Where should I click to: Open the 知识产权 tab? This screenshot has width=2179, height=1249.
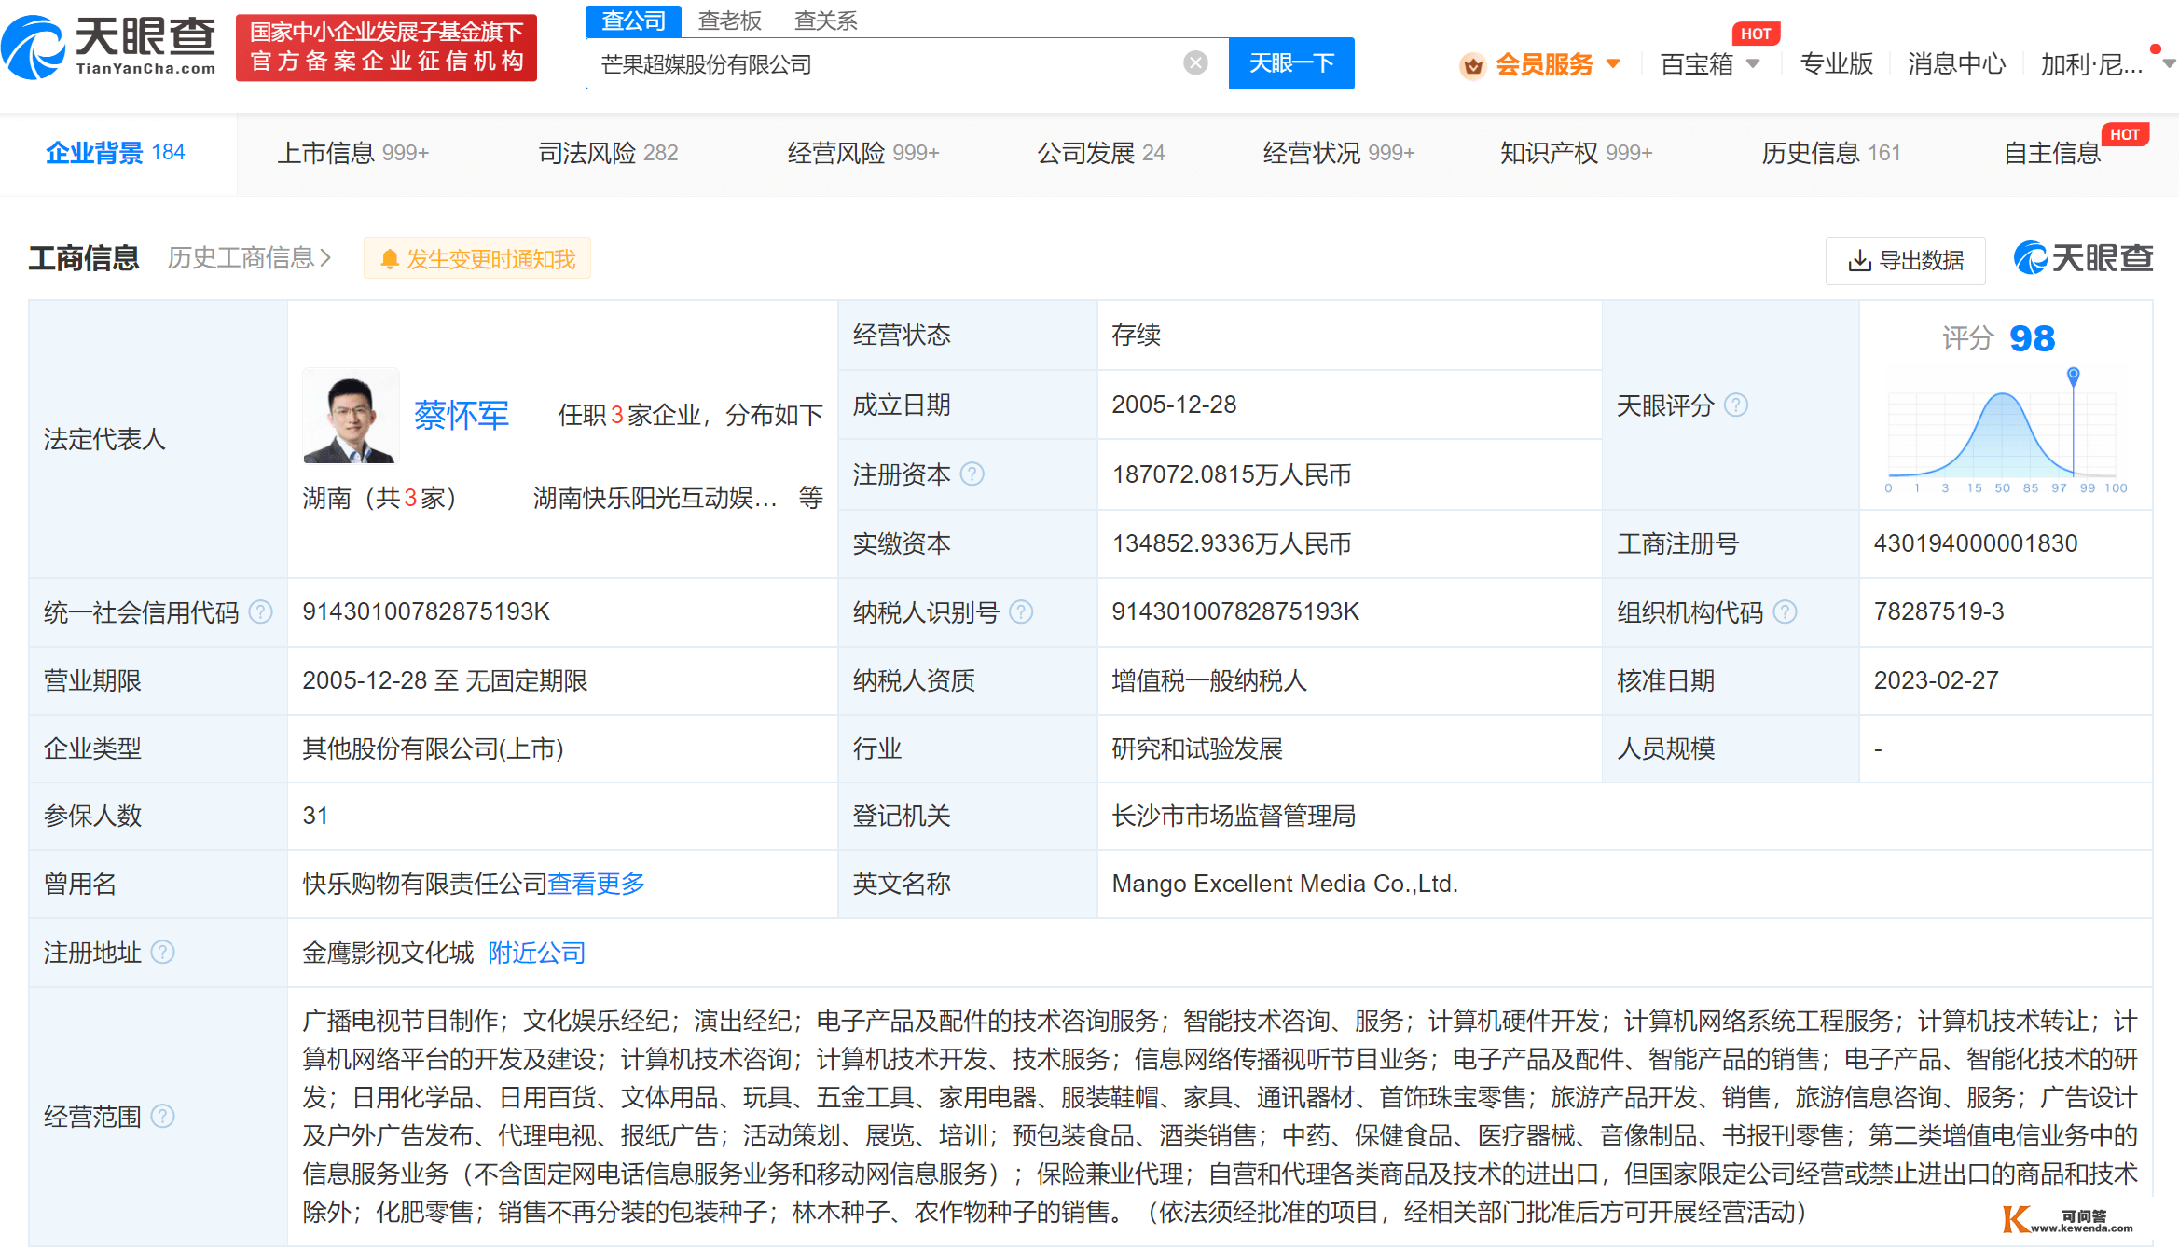point(1577,153)
